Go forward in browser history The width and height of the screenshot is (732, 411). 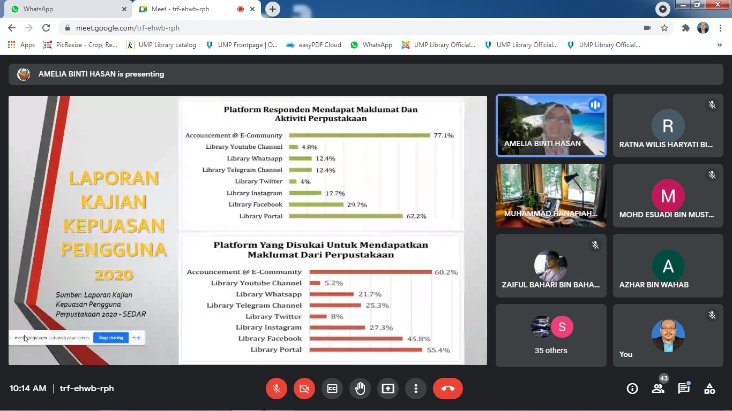pyautogui.click(x=29, y=28)
